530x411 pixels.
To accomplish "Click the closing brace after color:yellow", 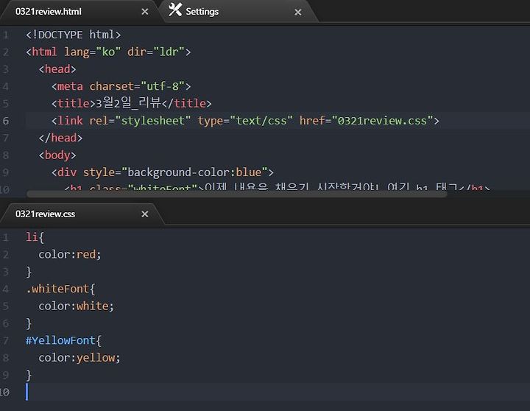I will click(29, 375).
